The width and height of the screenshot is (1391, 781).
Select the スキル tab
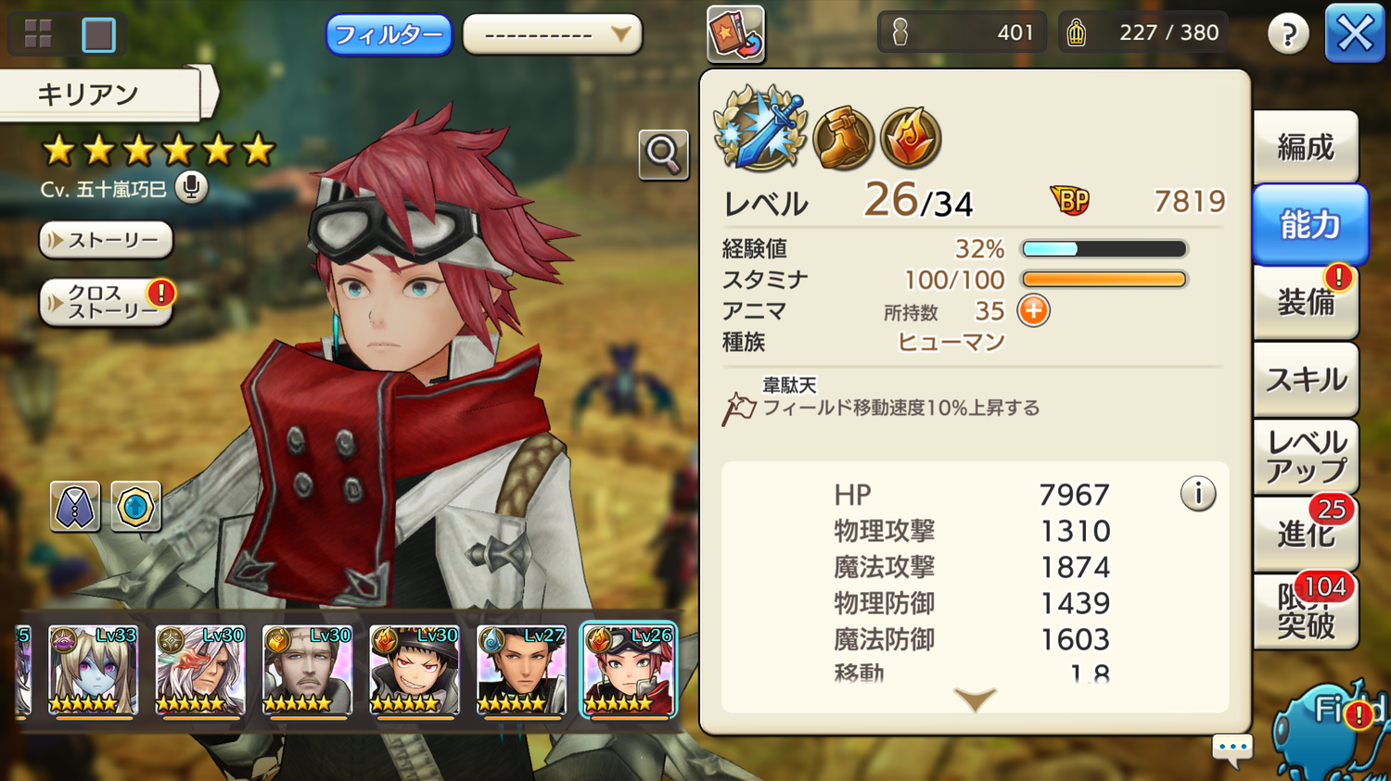(1306, 379)
